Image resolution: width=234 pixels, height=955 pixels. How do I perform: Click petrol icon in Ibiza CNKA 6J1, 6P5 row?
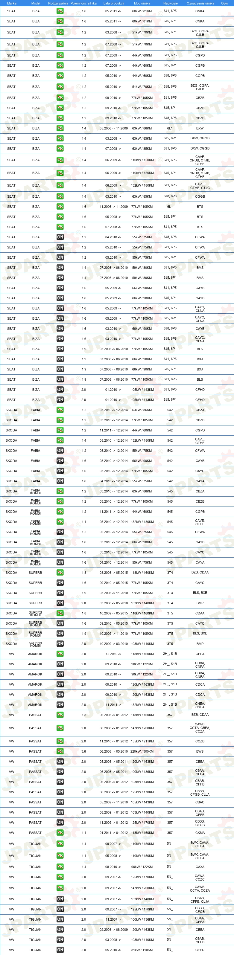click(60, 11)
